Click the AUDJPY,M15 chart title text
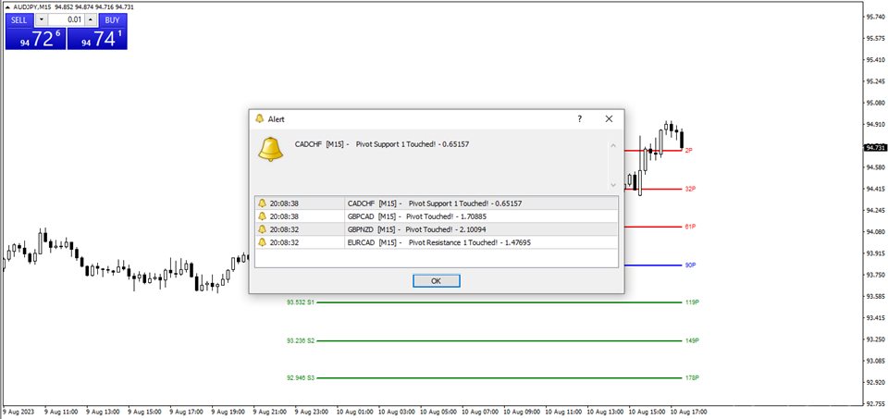The width and height of the screenshot is (888, 419). click(31, 6)
